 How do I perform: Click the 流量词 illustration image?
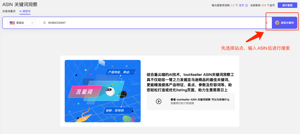pos(103,91)
